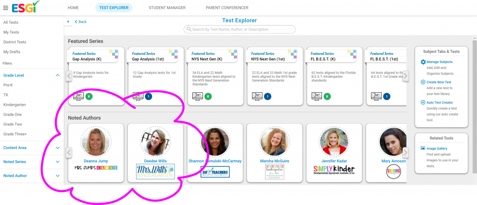477x205 pixels.
Task: Click the FL B.E.S.T. (K) monitor icon
Action: coord(317,96)
